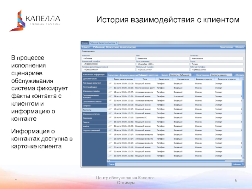Open contact icon for 21 июля 10:09 row

coord(110,126)
